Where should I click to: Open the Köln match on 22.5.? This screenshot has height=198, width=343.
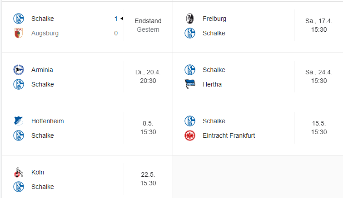[148, 179]
